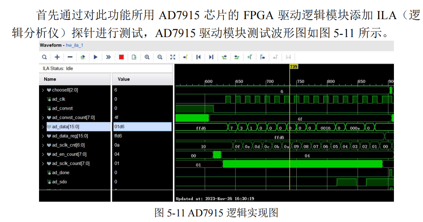
Task: Click the Name column header
Action: [x=50, y=79]
